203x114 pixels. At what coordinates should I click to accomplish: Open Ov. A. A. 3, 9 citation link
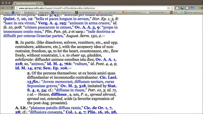point(87,28)
